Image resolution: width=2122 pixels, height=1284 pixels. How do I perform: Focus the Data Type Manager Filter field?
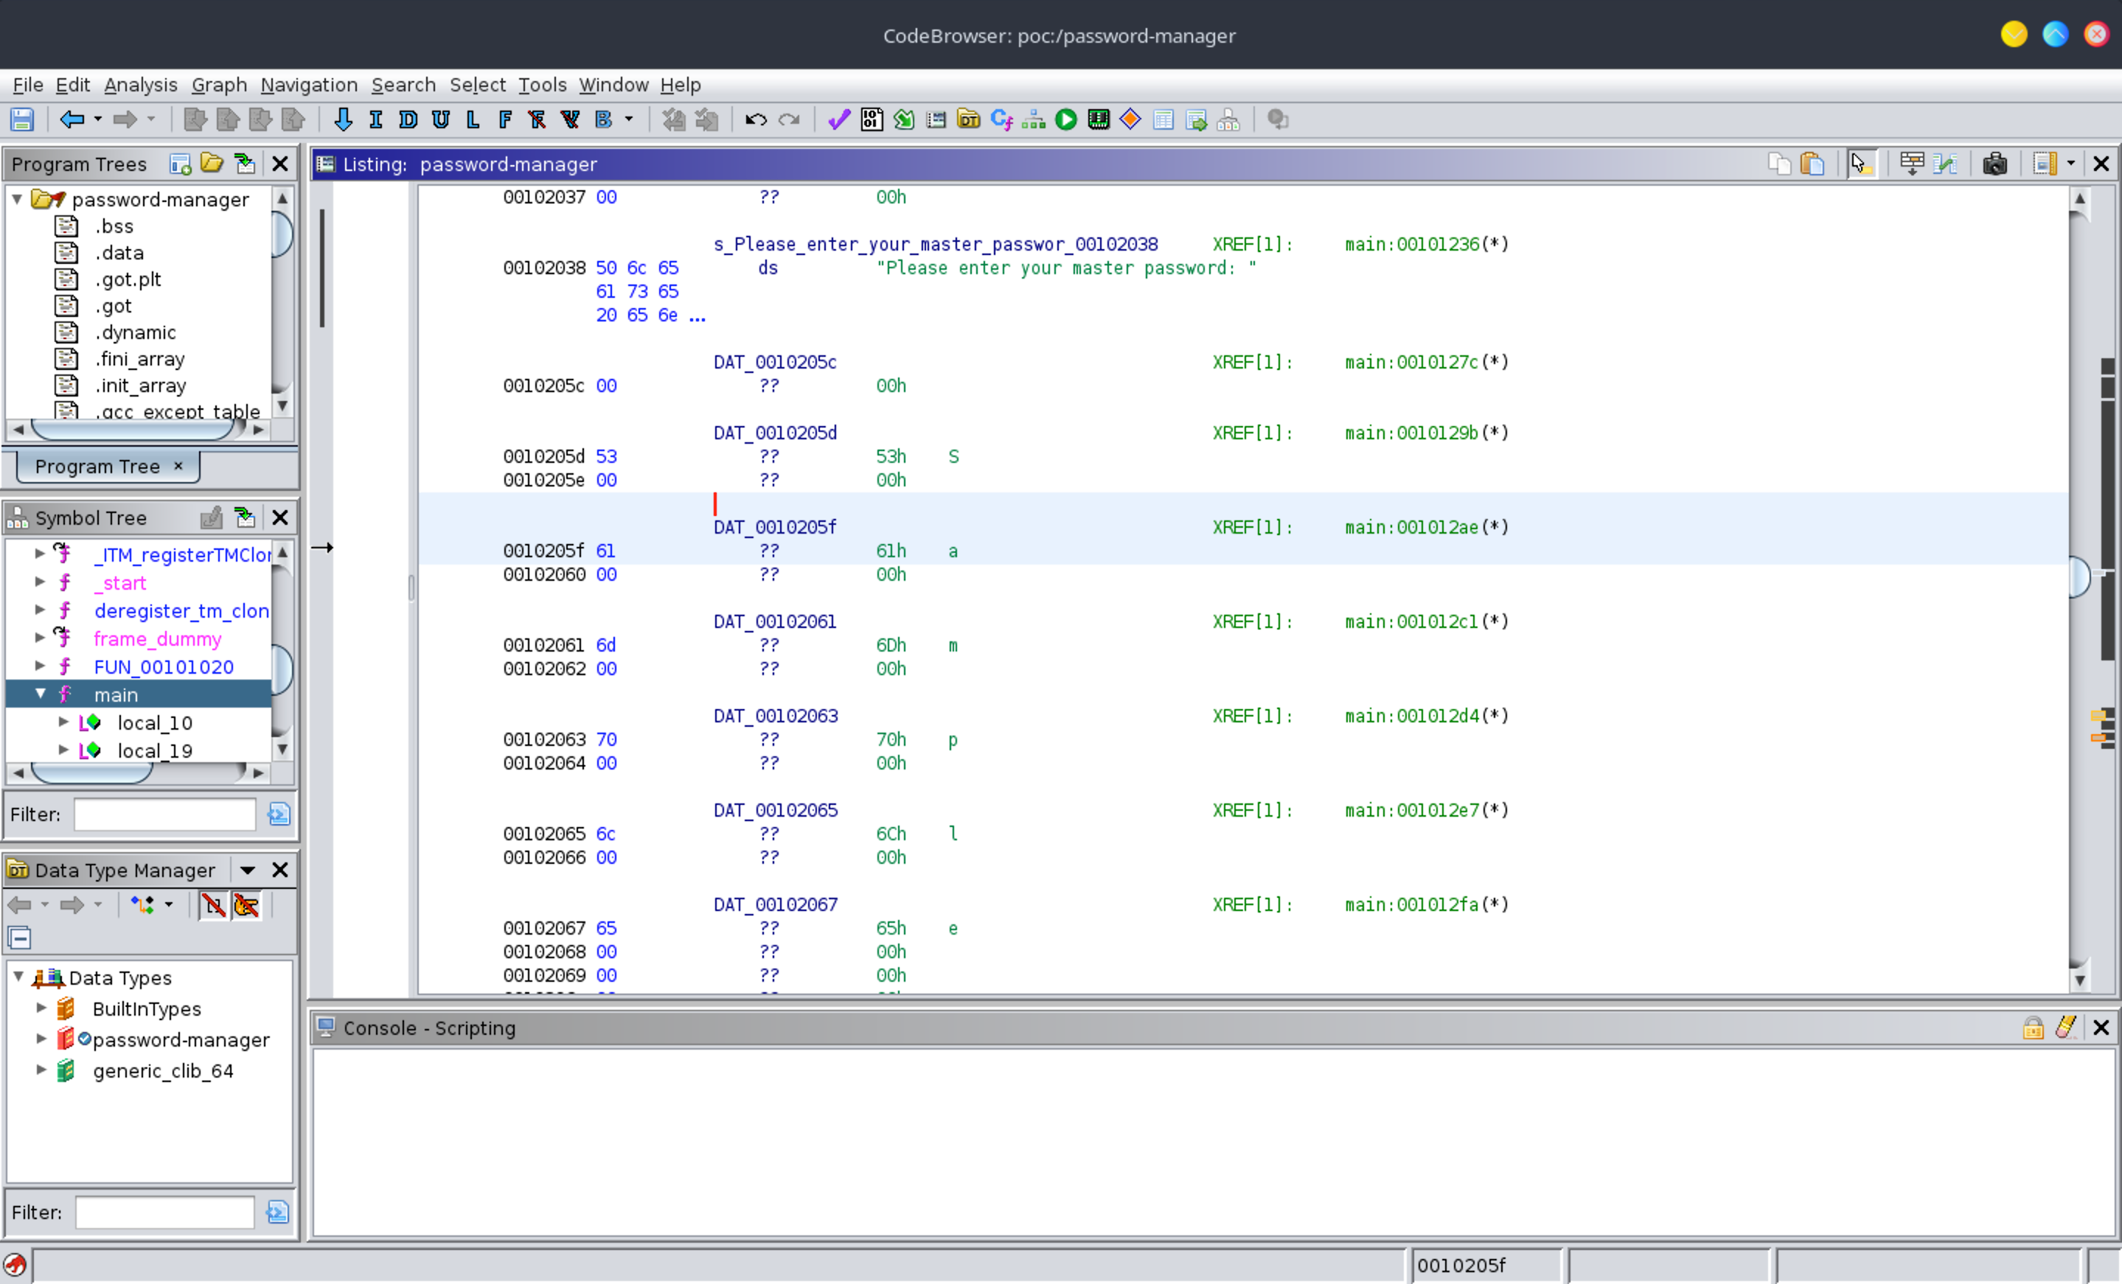tap(164, 1212)
